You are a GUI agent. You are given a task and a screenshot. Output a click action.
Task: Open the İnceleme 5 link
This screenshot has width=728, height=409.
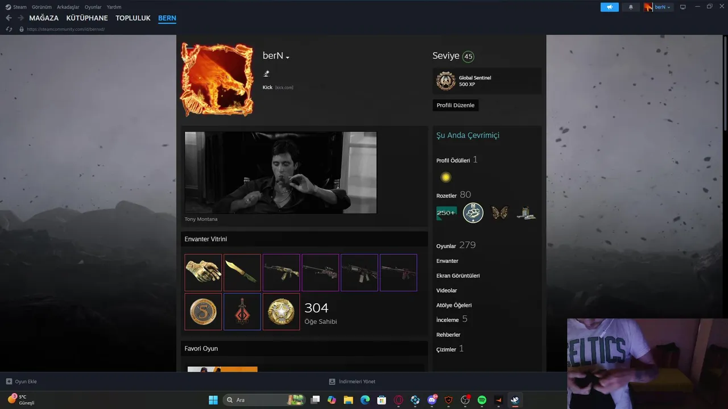pos(452,319)
